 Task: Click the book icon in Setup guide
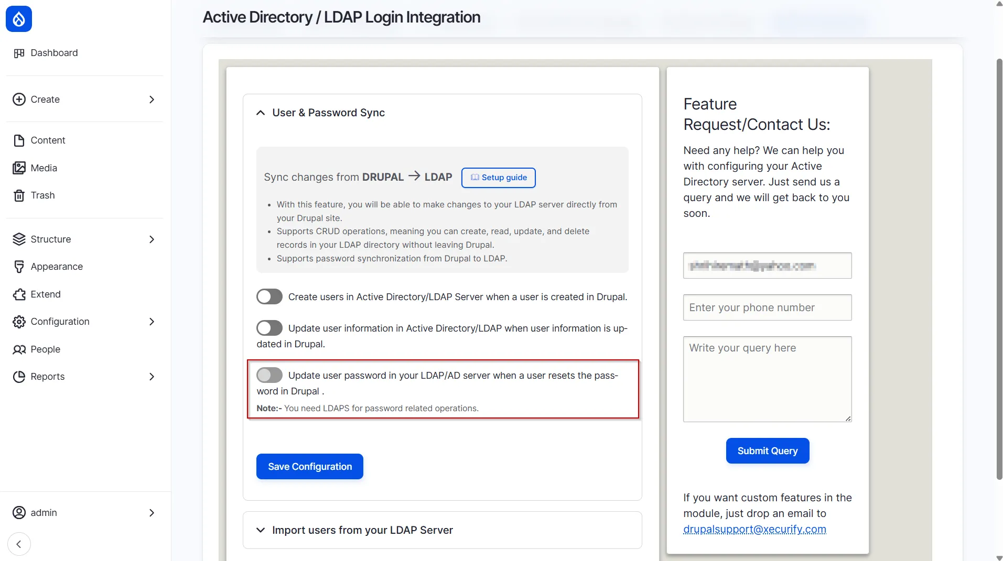click(475, 178)
